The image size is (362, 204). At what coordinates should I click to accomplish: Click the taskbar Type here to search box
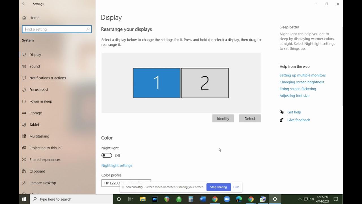[71, 199]
